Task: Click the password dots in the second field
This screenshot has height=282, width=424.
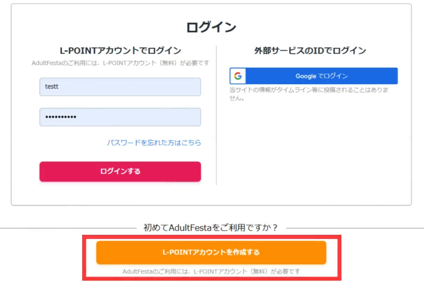Action: [x=61, y=117]
